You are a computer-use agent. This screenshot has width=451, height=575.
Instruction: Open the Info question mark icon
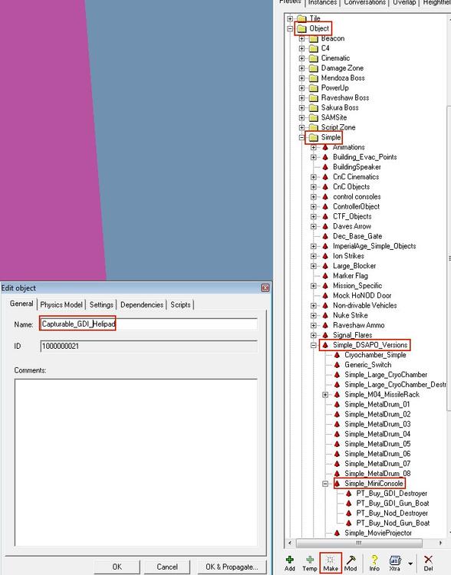[374, 560]
